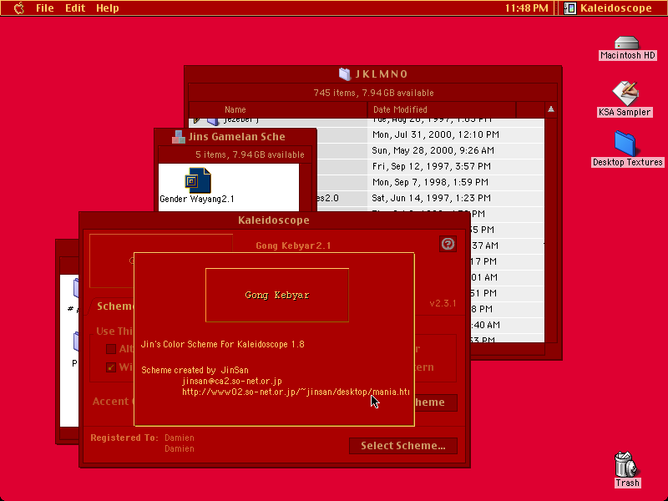The image size is (668, 501).
Task: Click the folder icon in the JKLMNO title bar
Action: click(345, 74)
